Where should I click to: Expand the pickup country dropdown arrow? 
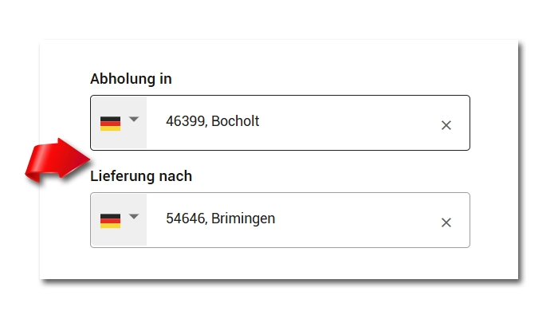[134, 120]
